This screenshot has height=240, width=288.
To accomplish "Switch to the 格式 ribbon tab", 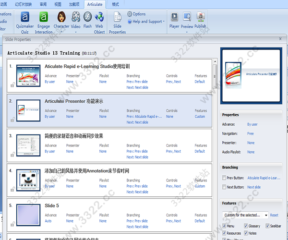I will coord(115,4).
